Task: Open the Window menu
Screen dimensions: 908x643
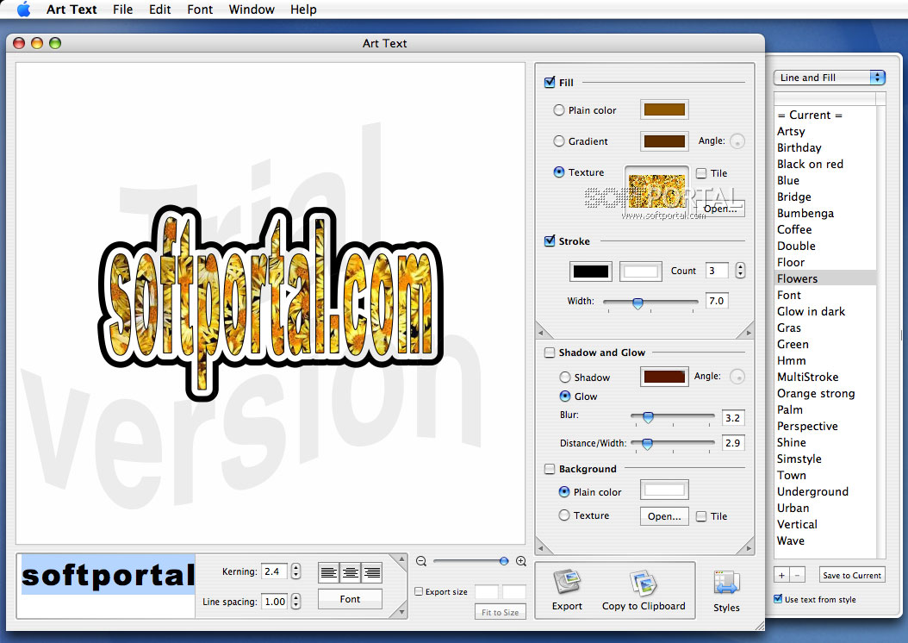Action: 252,9
